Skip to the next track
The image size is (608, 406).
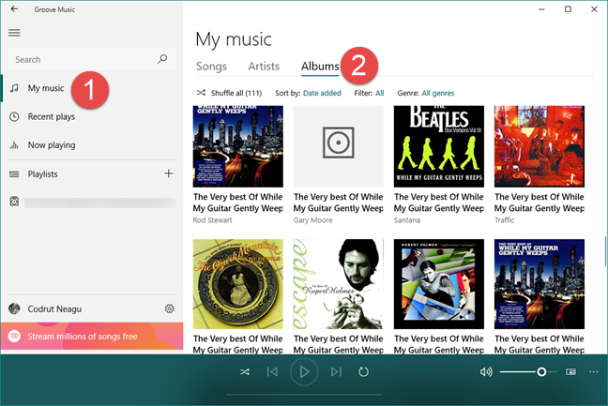(x=336, y=372)
